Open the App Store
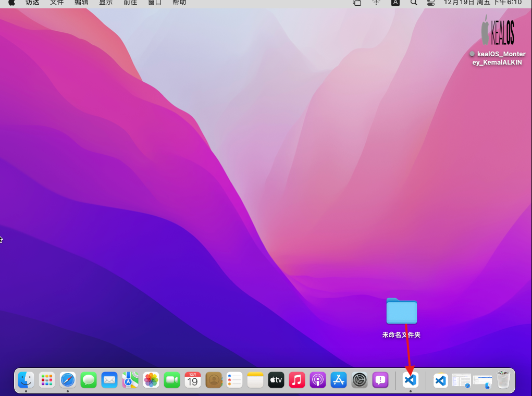The height and width of the screenshot is (396, 532). 339,380
